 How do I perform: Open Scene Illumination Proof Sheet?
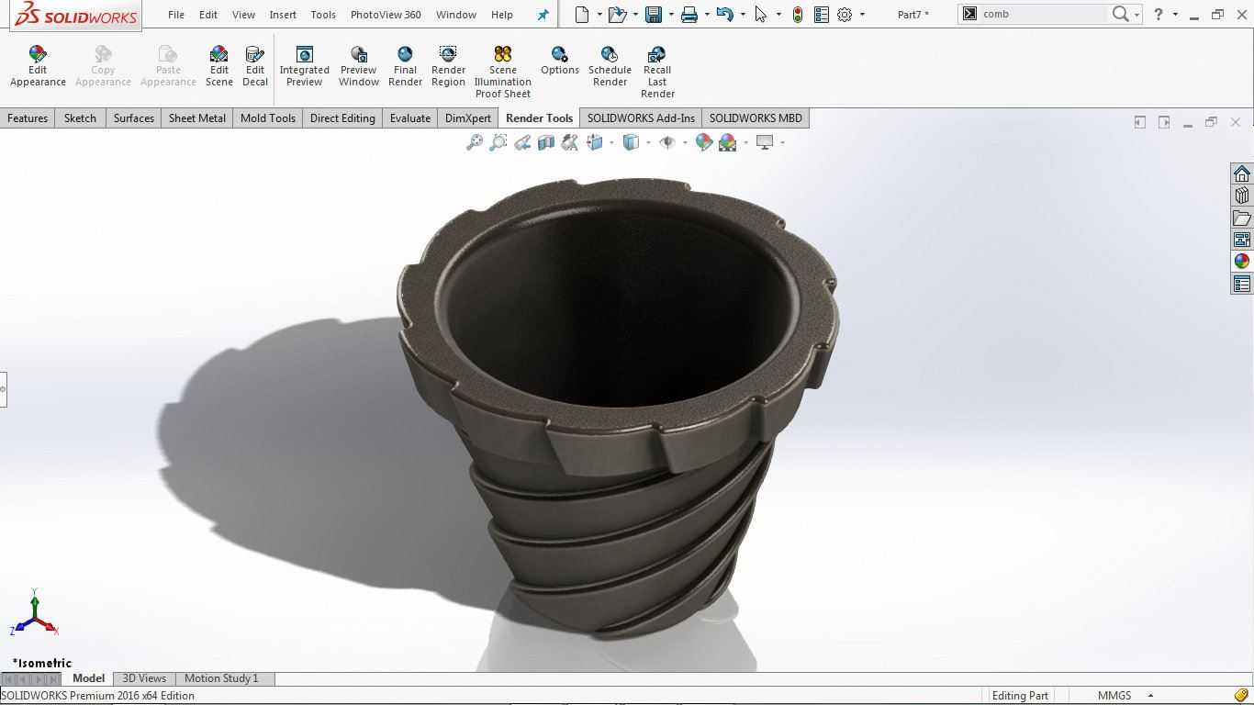click(502, 72)
